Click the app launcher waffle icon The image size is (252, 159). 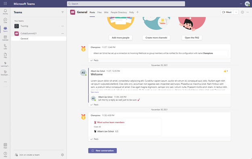pyautogui.click(x=5, y=4)
